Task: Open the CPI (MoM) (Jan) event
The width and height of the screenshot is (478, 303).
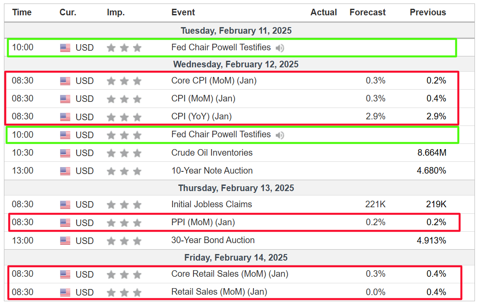Action: [x=204, y=99]
